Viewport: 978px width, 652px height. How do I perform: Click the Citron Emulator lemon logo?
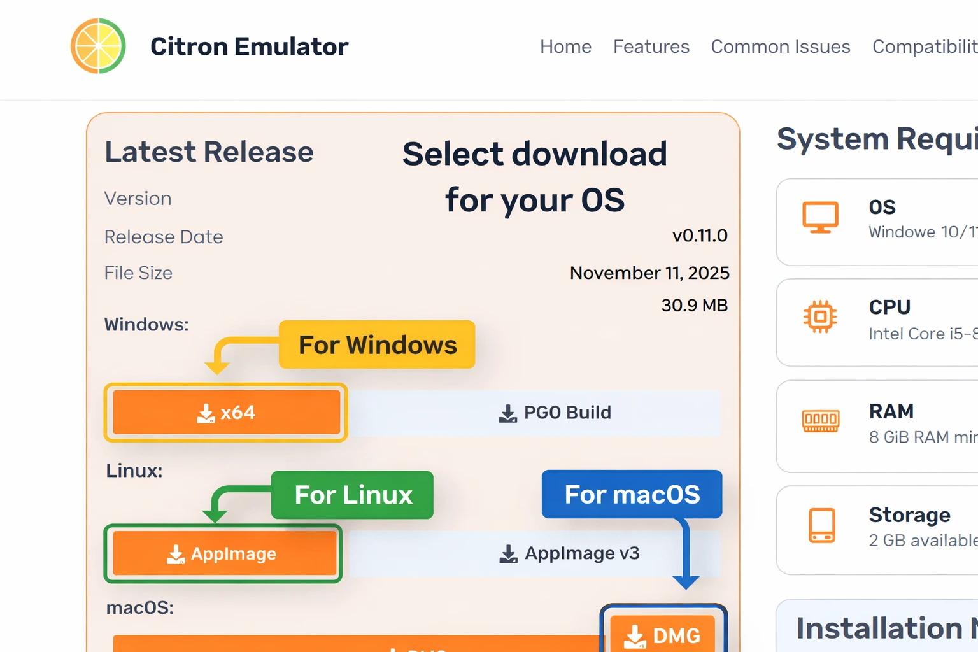(98, 46)
